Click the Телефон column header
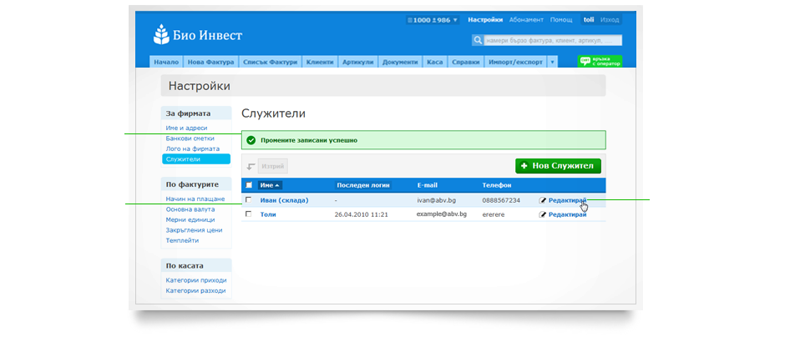 (497, 185)
